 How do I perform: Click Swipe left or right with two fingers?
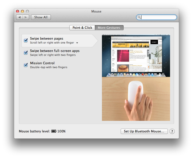point(53,55)
